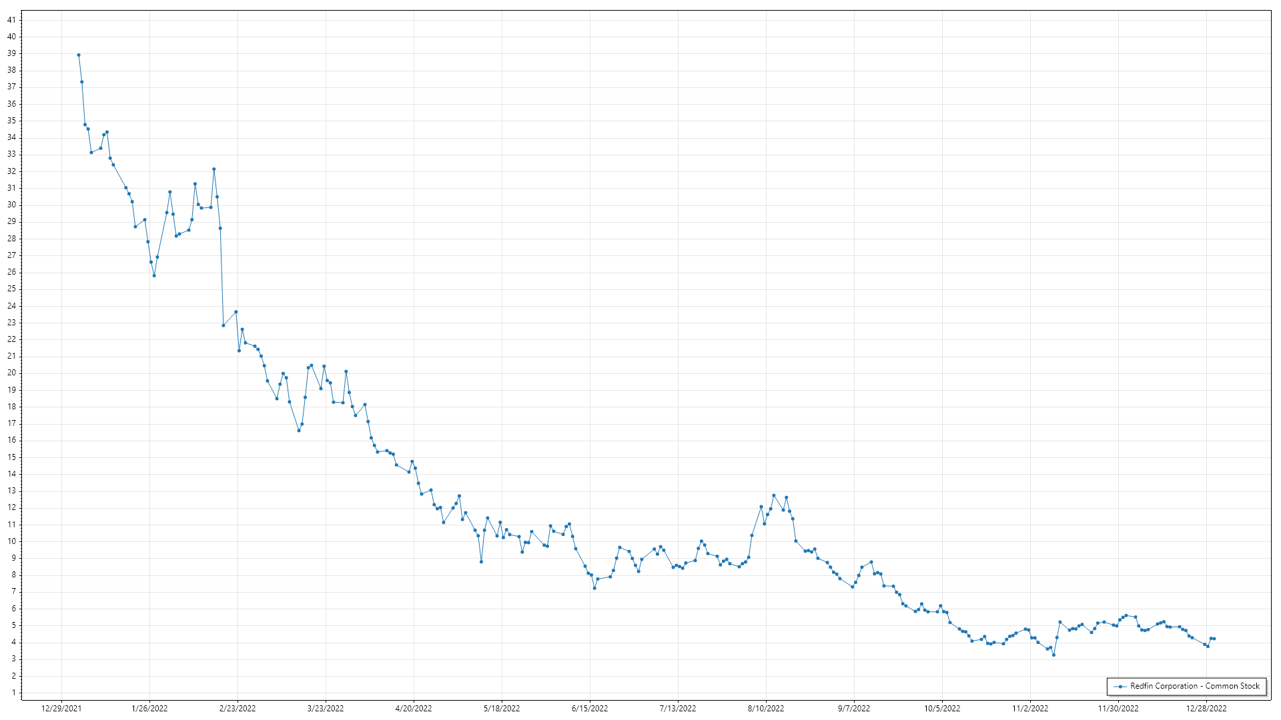The height and width of the screenshot is (720, 1281).
Task: Click the first data point near 39
Action: (x=79, y=55)
